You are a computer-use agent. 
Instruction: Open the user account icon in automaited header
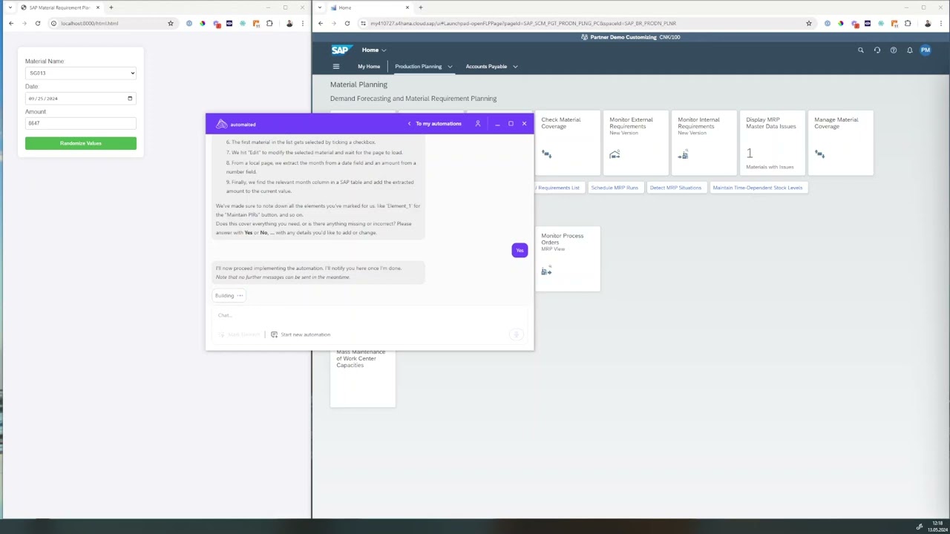coord(478,124)
